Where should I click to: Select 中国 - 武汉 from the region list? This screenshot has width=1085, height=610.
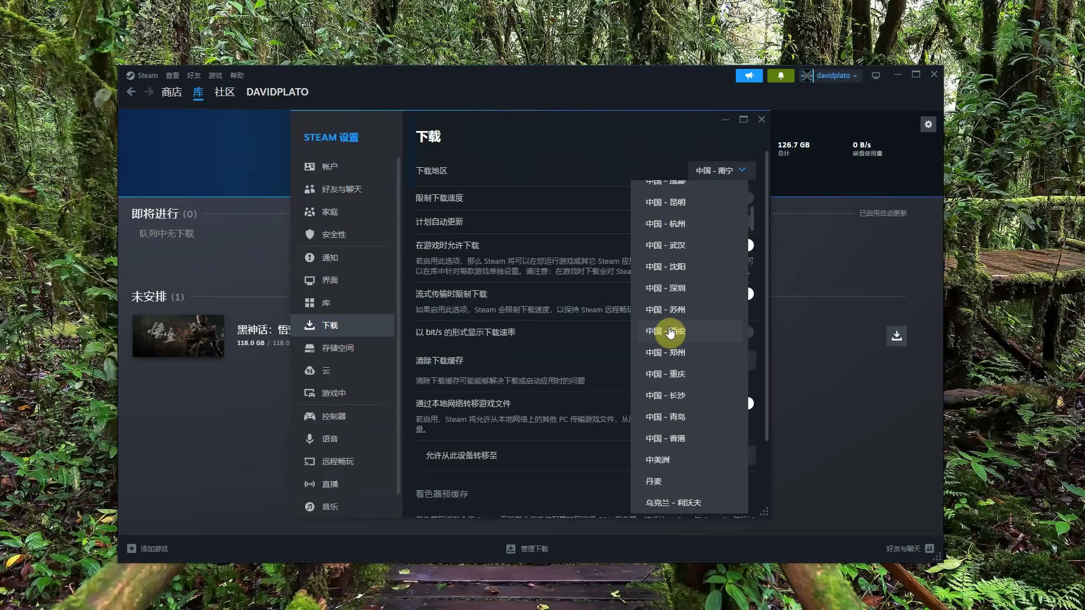(x=689, y=245)
